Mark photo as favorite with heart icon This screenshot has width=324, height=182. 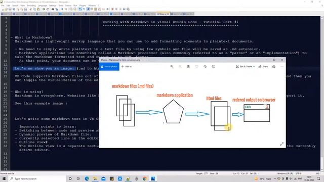(196, 67)
